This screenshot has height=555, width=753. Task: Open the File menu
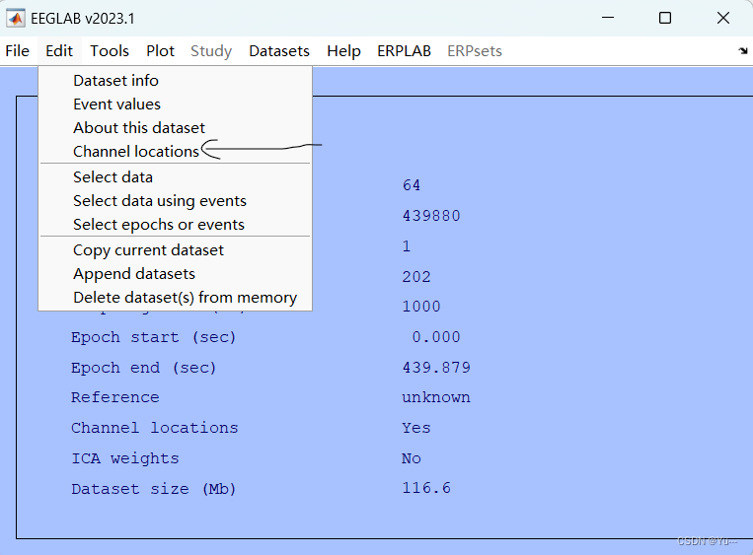click(x=18, y=51)
